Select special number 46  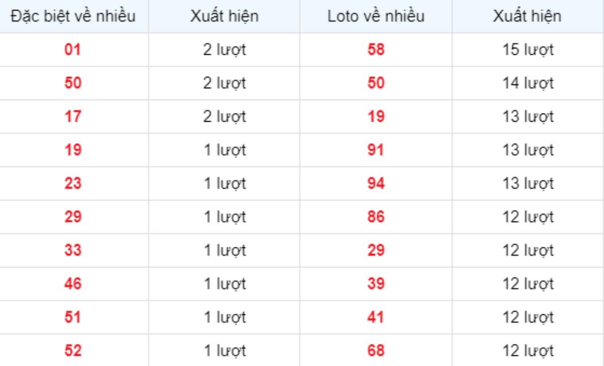[x=73, y=284]
